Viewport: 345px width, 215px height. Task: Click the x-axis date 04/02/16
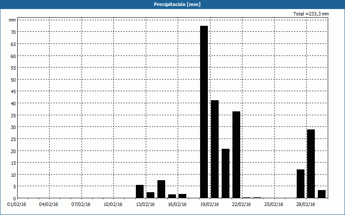49,205
